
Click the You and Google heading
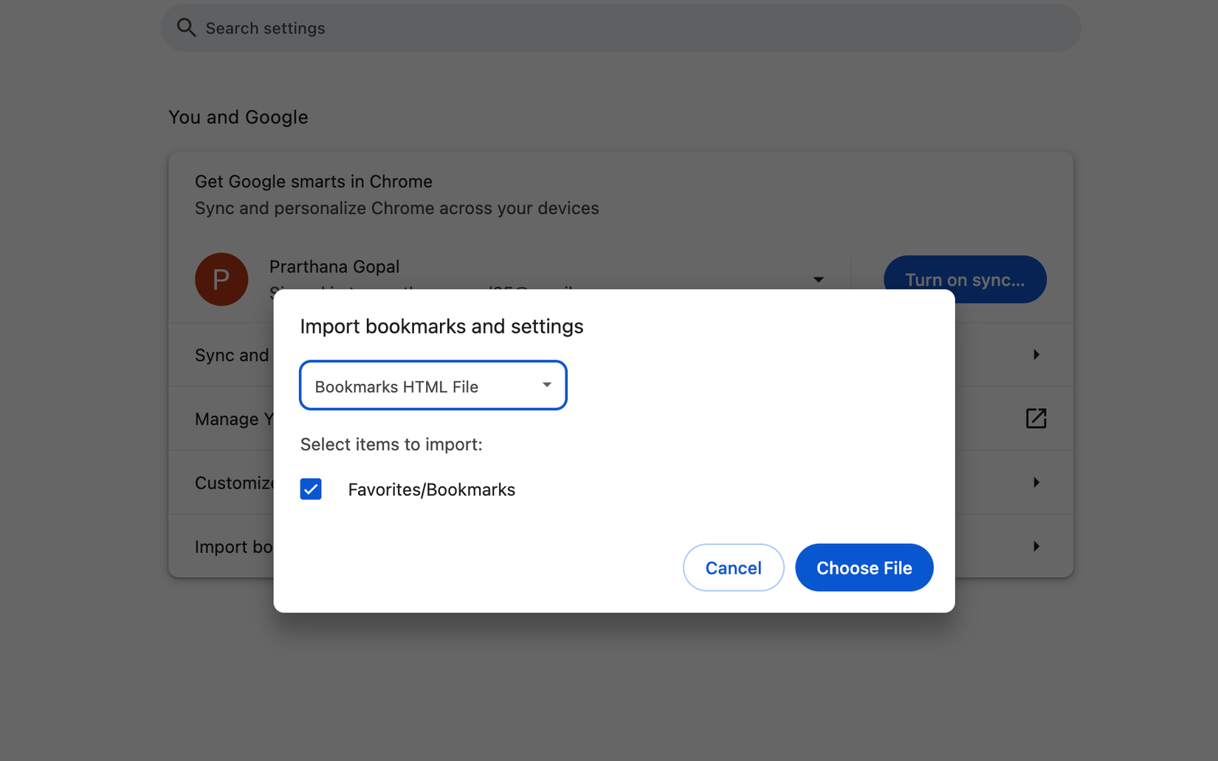coord(238,117)
